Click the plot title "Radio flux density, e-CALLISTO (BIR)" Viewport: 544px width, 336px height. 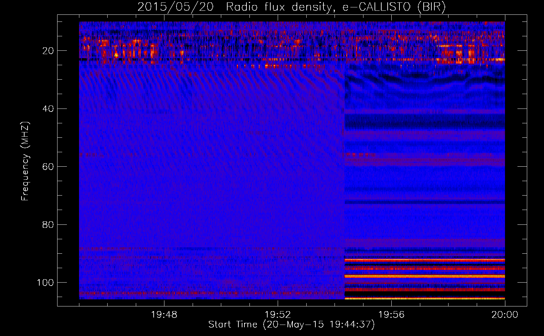tap(336, 7)
